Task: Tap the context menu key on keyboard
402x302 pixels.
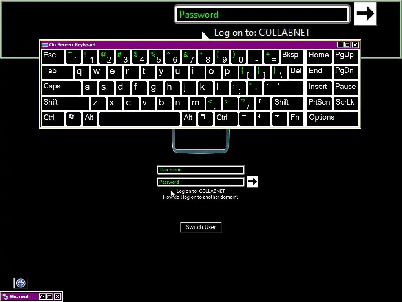Action: tap(205, 119)
